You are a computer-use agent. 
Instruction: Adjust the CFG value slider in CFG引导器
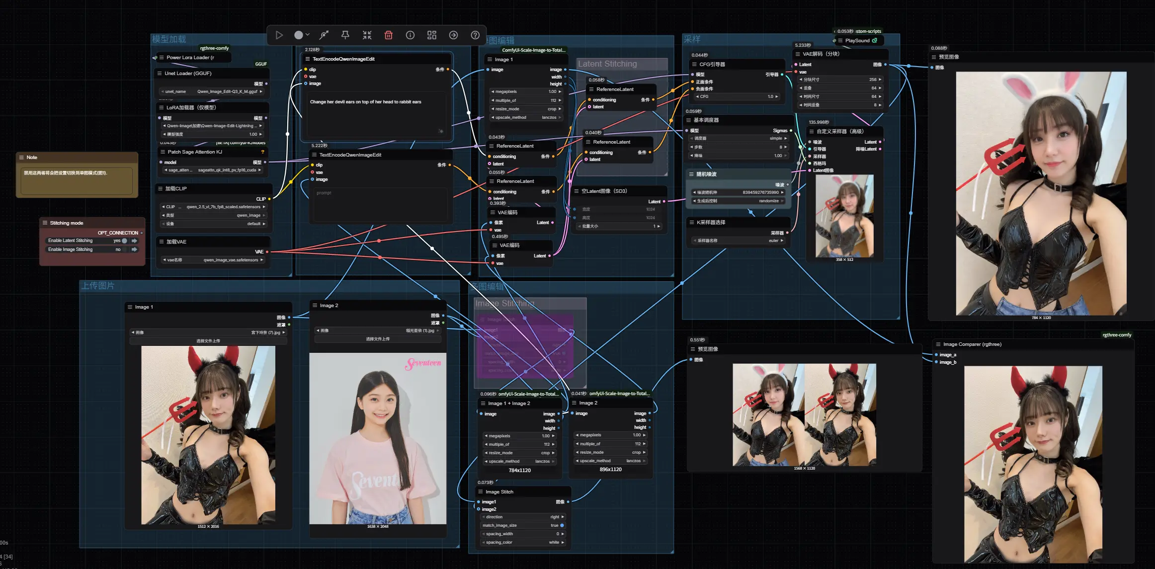point(737,96)
